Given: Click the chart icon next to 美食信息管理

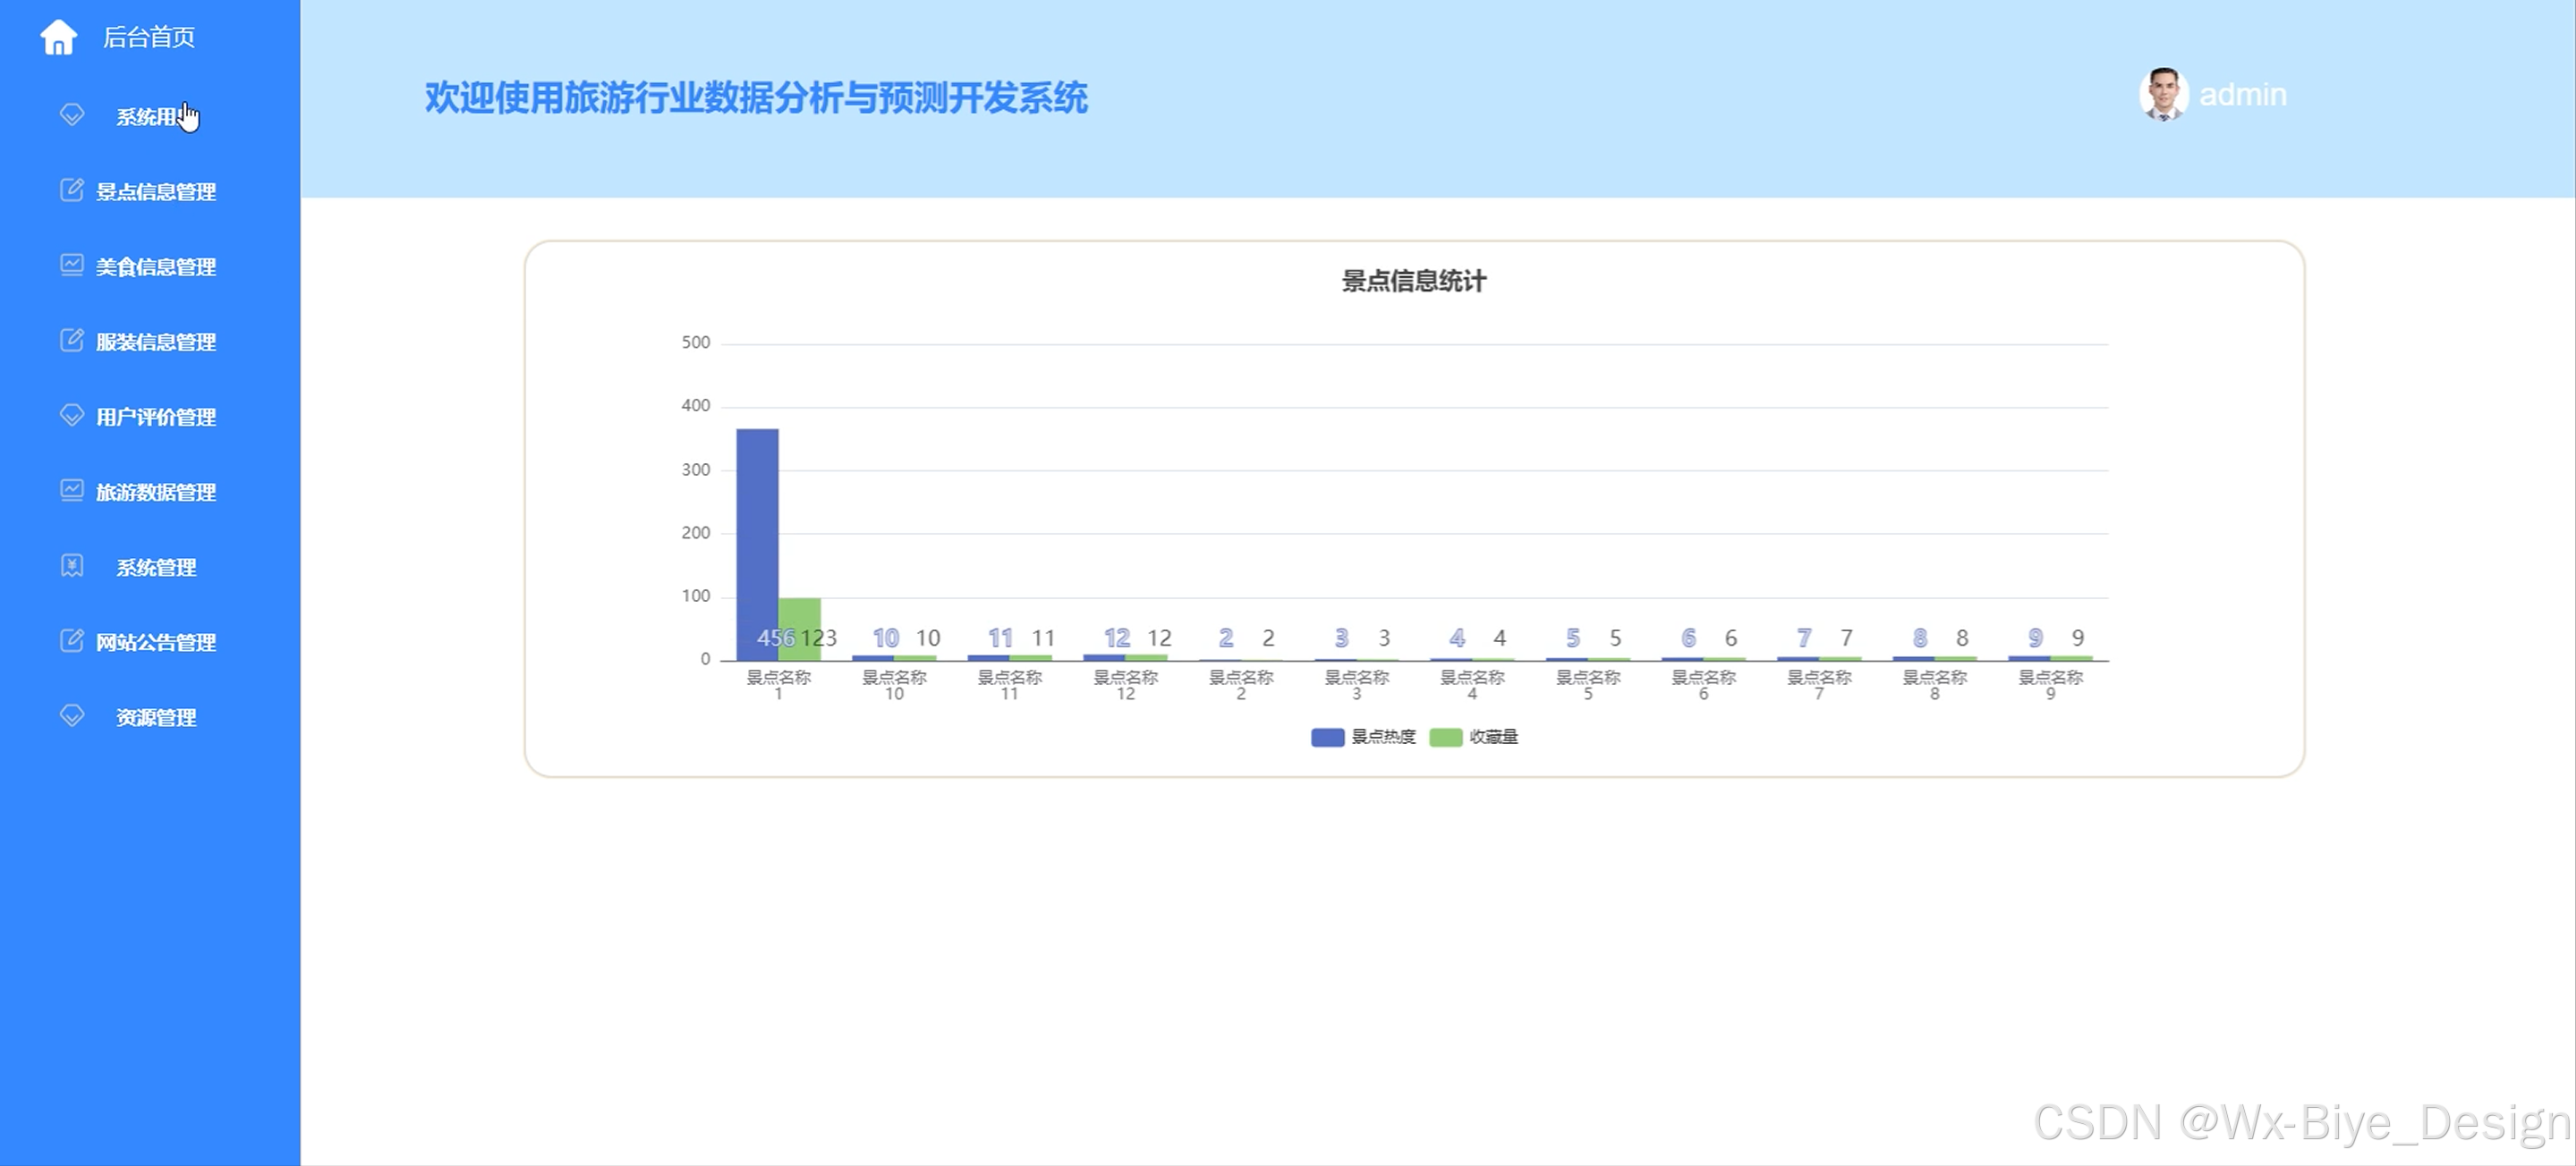Looking at the screenshot, I should pyautogui.click(x=72, y=264).
